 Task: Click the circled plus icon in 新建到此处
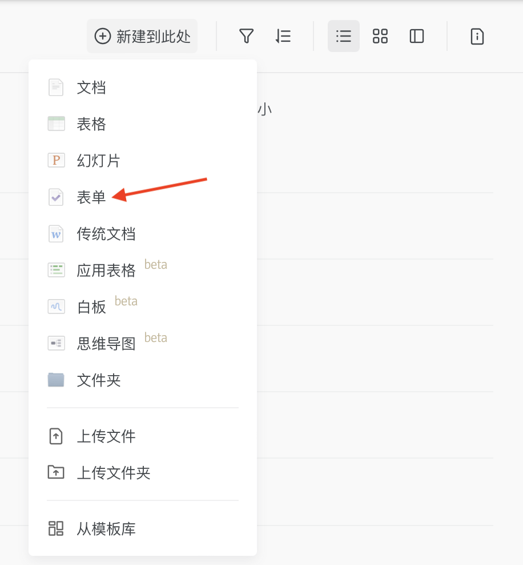click(103, 36)
